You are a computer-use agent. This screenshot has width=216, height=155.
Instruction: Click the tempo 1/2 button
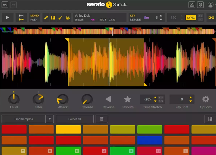click(x=200, y=19)
